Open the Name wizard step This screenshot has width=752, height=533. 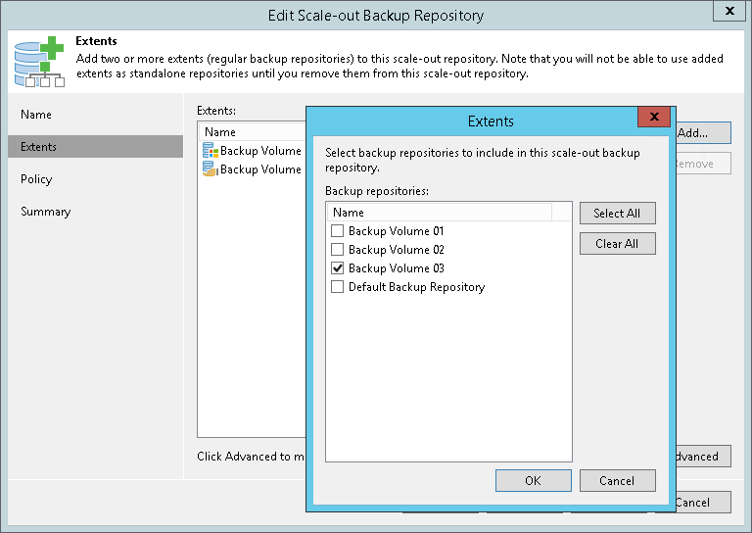pos(36,115)
